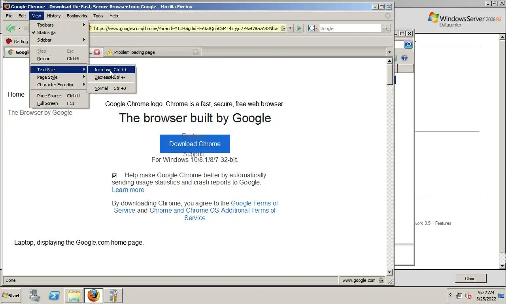Click the activity throbber icon in menu bar

[x=388, y=16]
